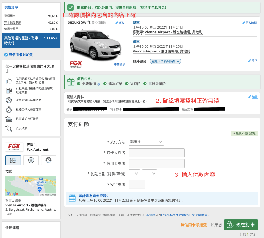Click the Fox Autorent logo in supplier panel

14,147
